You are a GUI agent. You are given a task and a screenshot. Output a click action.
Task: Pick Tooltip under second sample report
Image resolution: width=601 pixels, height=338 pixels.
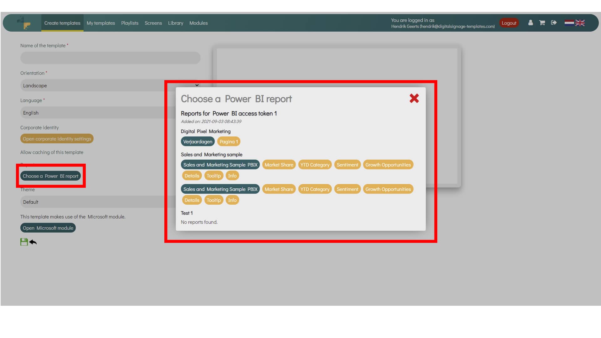coord(214,200)
